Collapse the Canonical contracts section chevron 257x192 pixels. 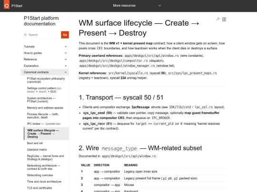[66, 72]
